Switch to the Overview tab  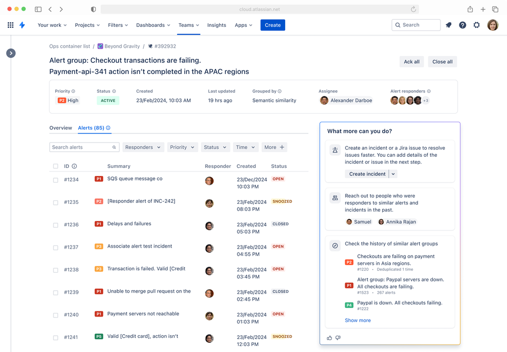[61, 128]
